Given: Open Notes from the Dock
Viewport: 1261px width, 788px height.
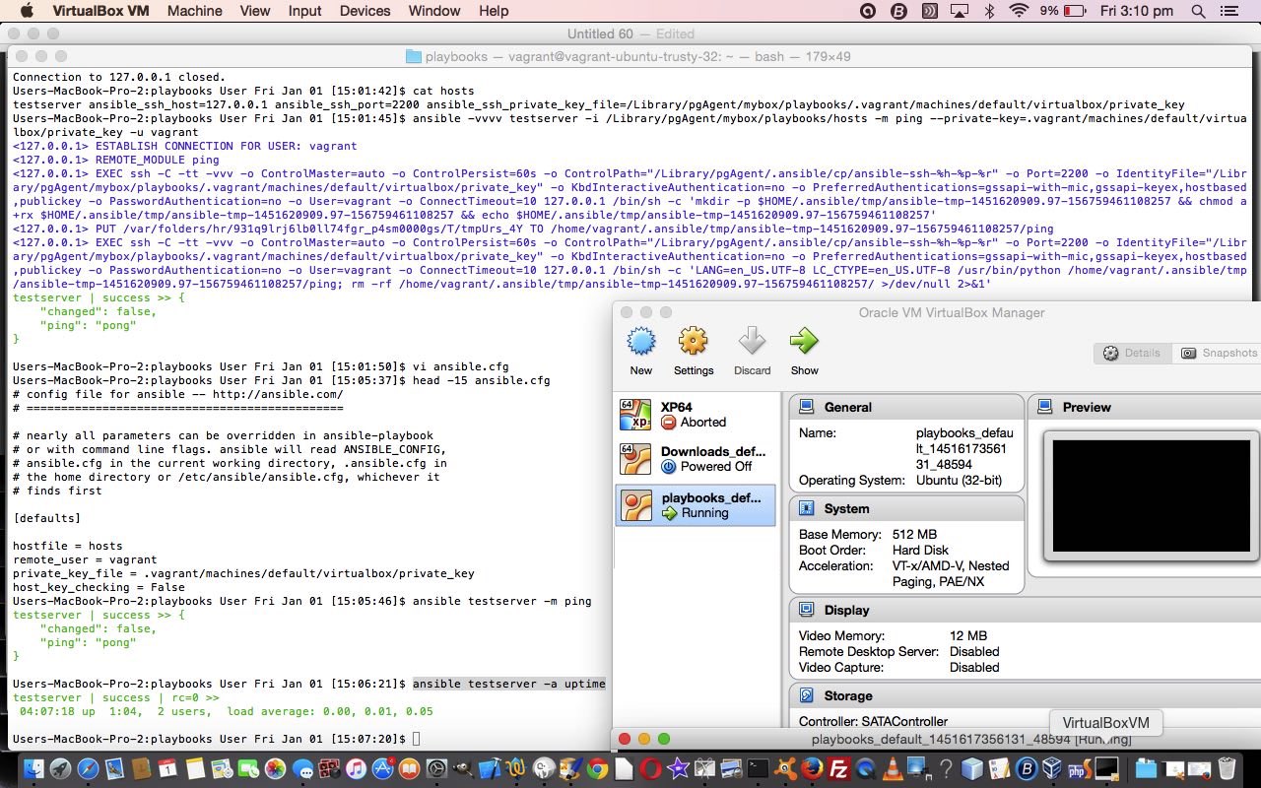Looking at the screenshot, I should (x=195, y=768).
